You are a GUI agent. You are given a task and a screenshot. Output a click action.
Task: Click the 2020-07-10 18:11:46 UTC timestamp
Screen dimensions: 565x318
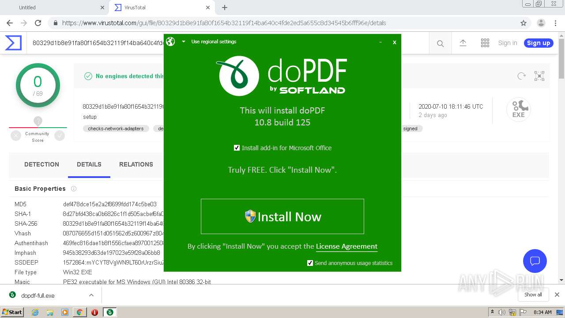(451, 106)
